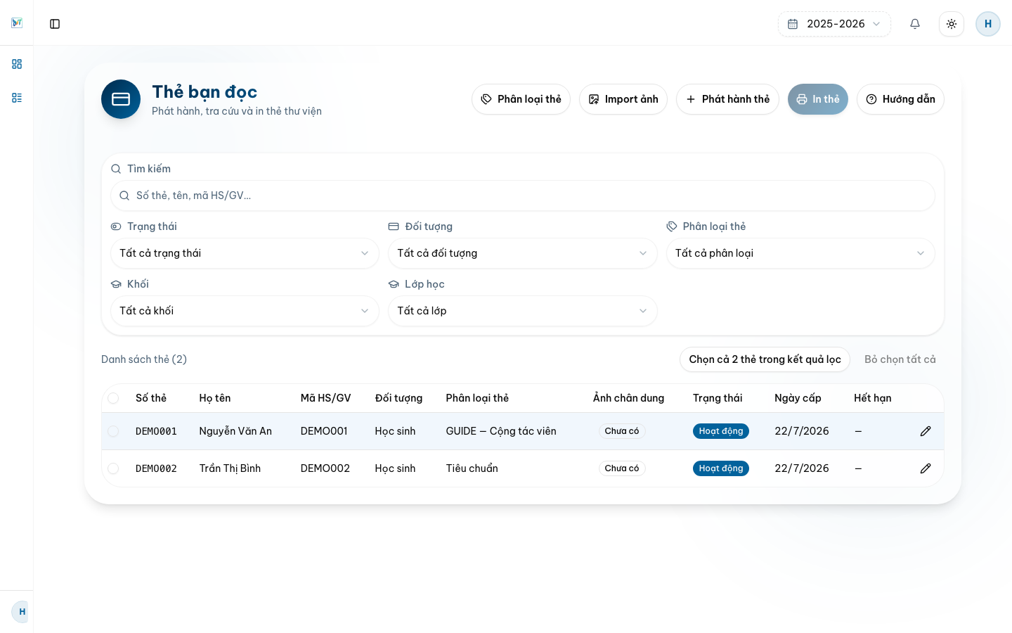Open Hướng dẫn help guide
Image resolution: width=1012 pixels, height=633 pixels.
point(900,99)
